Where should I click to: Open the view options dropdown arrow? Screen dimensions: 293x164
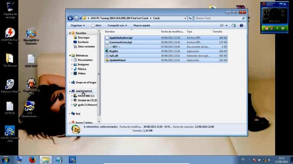click(227, 26)
